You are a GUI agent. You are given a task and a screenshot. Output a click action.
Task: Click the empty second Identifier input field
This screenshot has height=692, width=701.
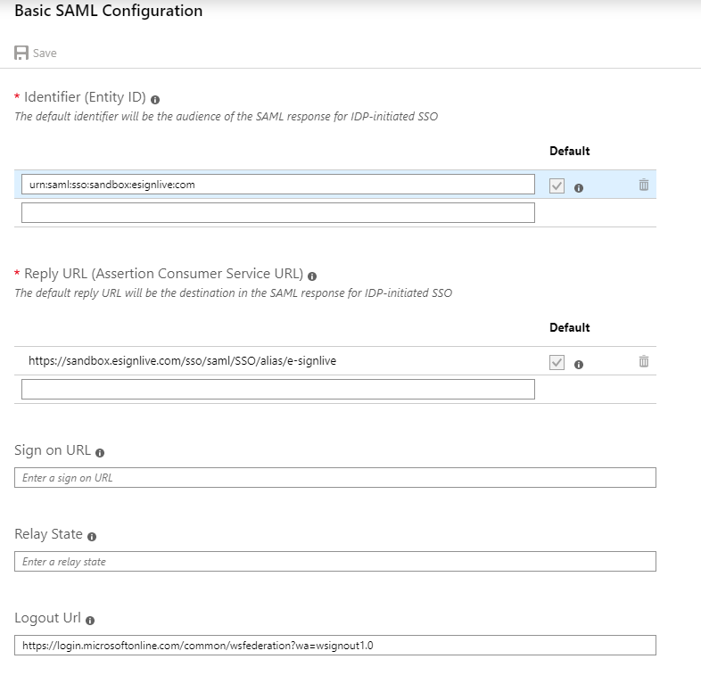coord(278,212)
